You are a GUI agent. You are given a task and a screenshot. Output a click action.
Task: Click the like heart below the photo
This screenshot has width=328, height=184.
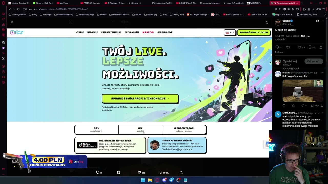(x=139, y=172)
